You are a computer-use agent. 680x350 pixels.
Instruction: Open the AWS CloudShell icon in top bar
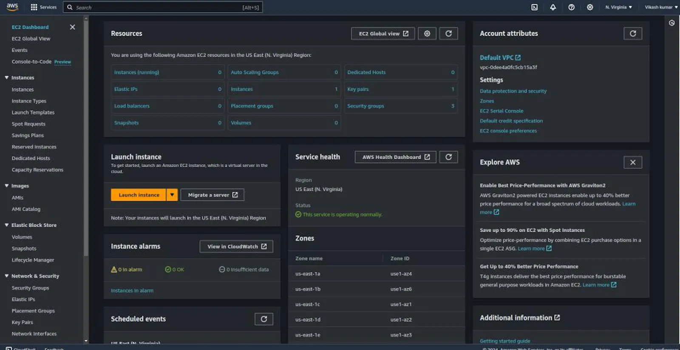(x=534, y=7)
